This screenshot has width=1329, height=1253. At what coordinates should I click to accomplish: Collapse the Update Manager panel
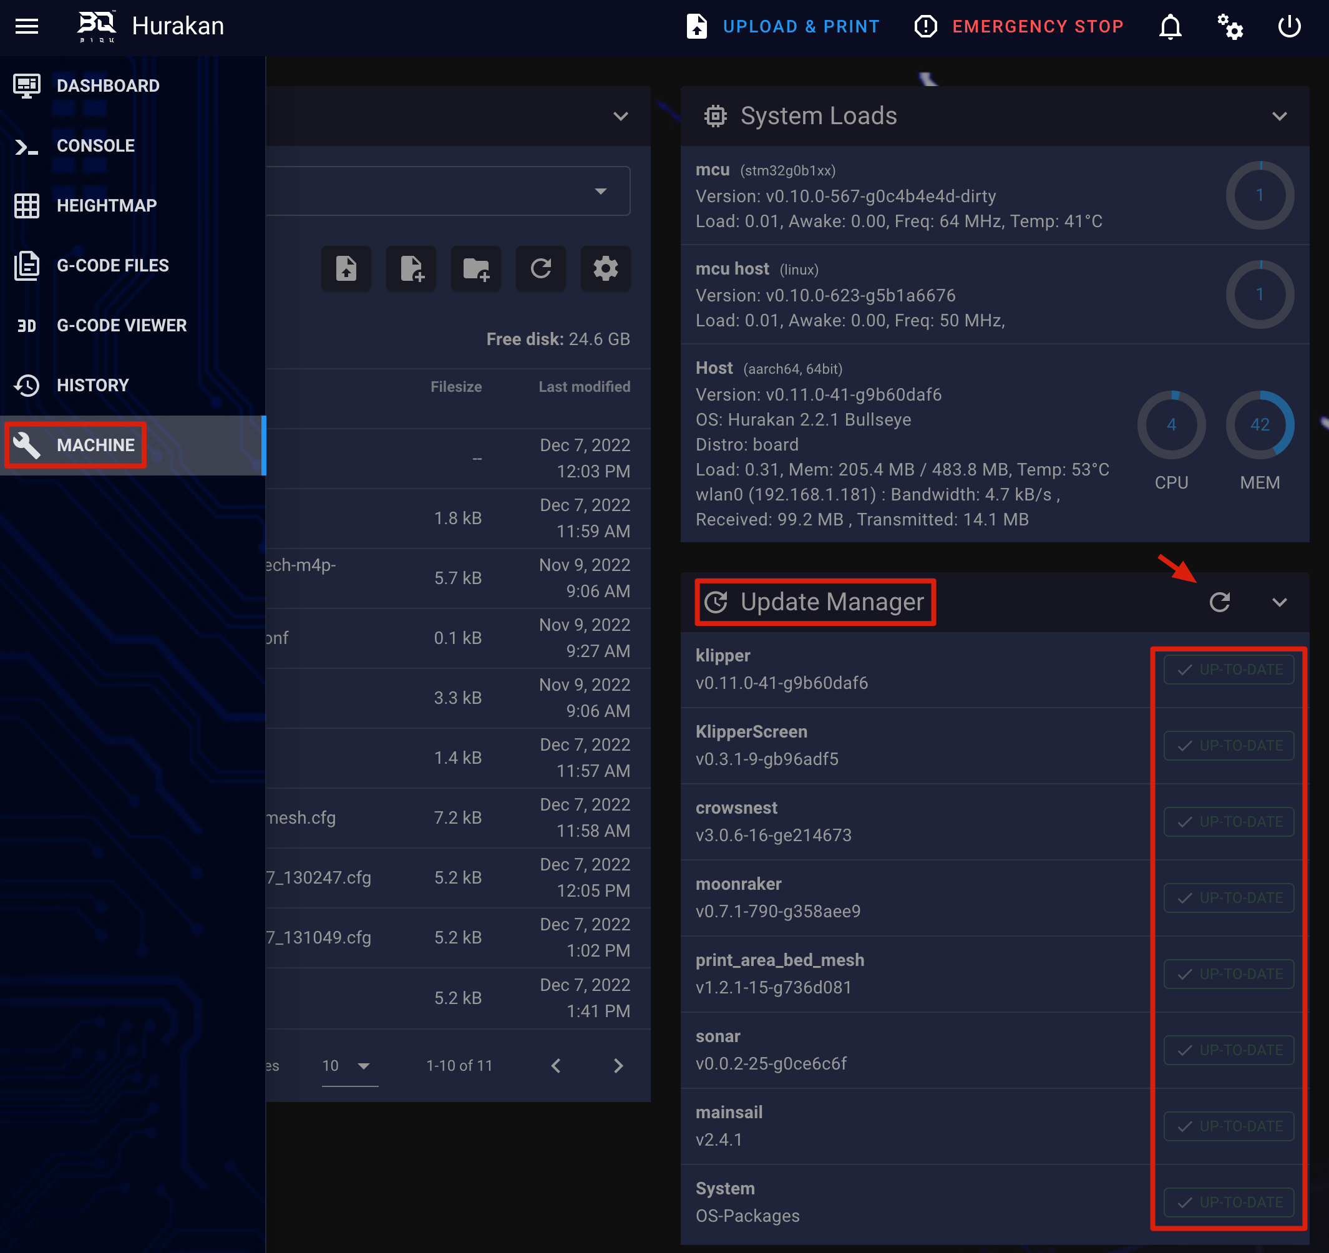click(x=1279, y=602)
